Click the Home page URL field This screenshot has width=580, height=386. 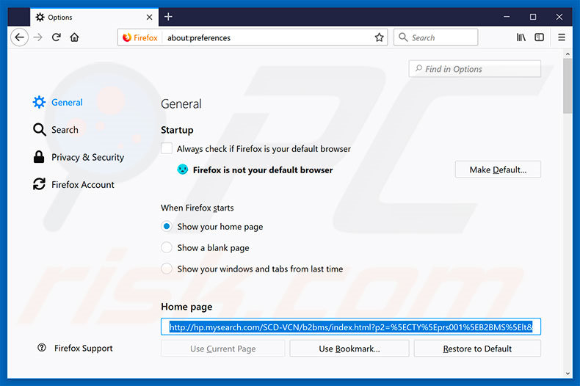(351, 327)
